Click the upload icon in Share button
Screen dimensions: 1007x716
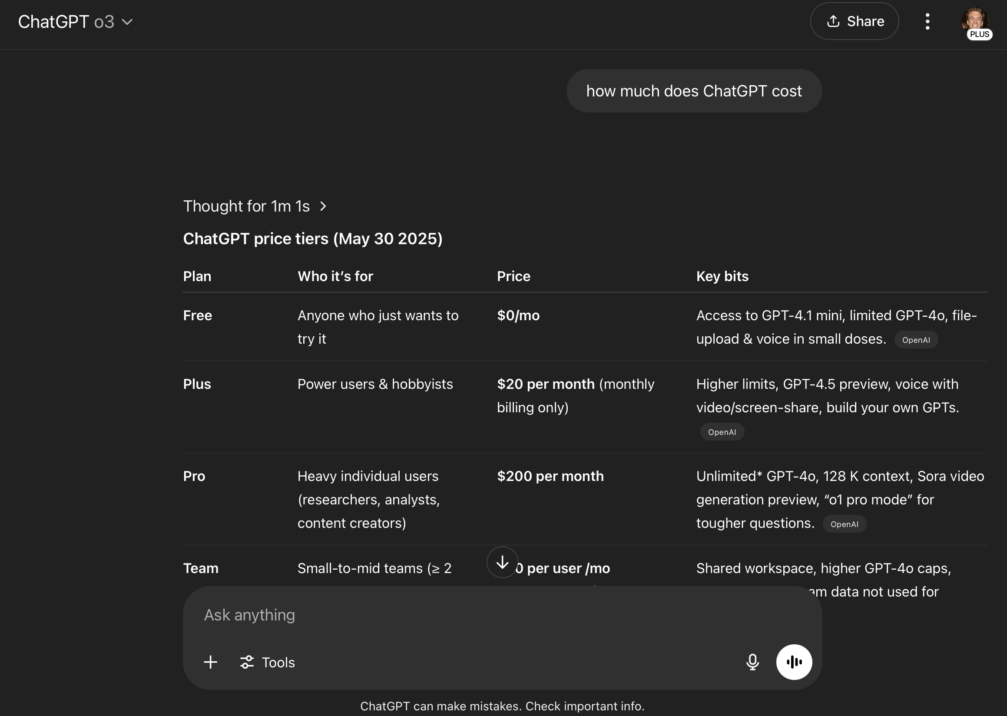coord(833,21)
